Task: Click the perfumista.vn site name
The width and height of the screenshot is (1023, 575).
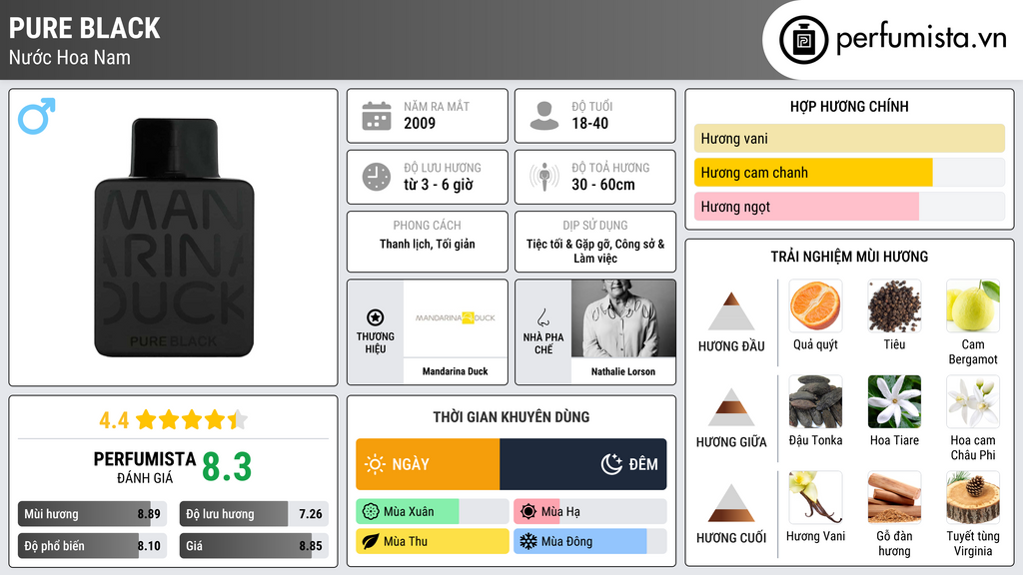Action: [921, 38]
